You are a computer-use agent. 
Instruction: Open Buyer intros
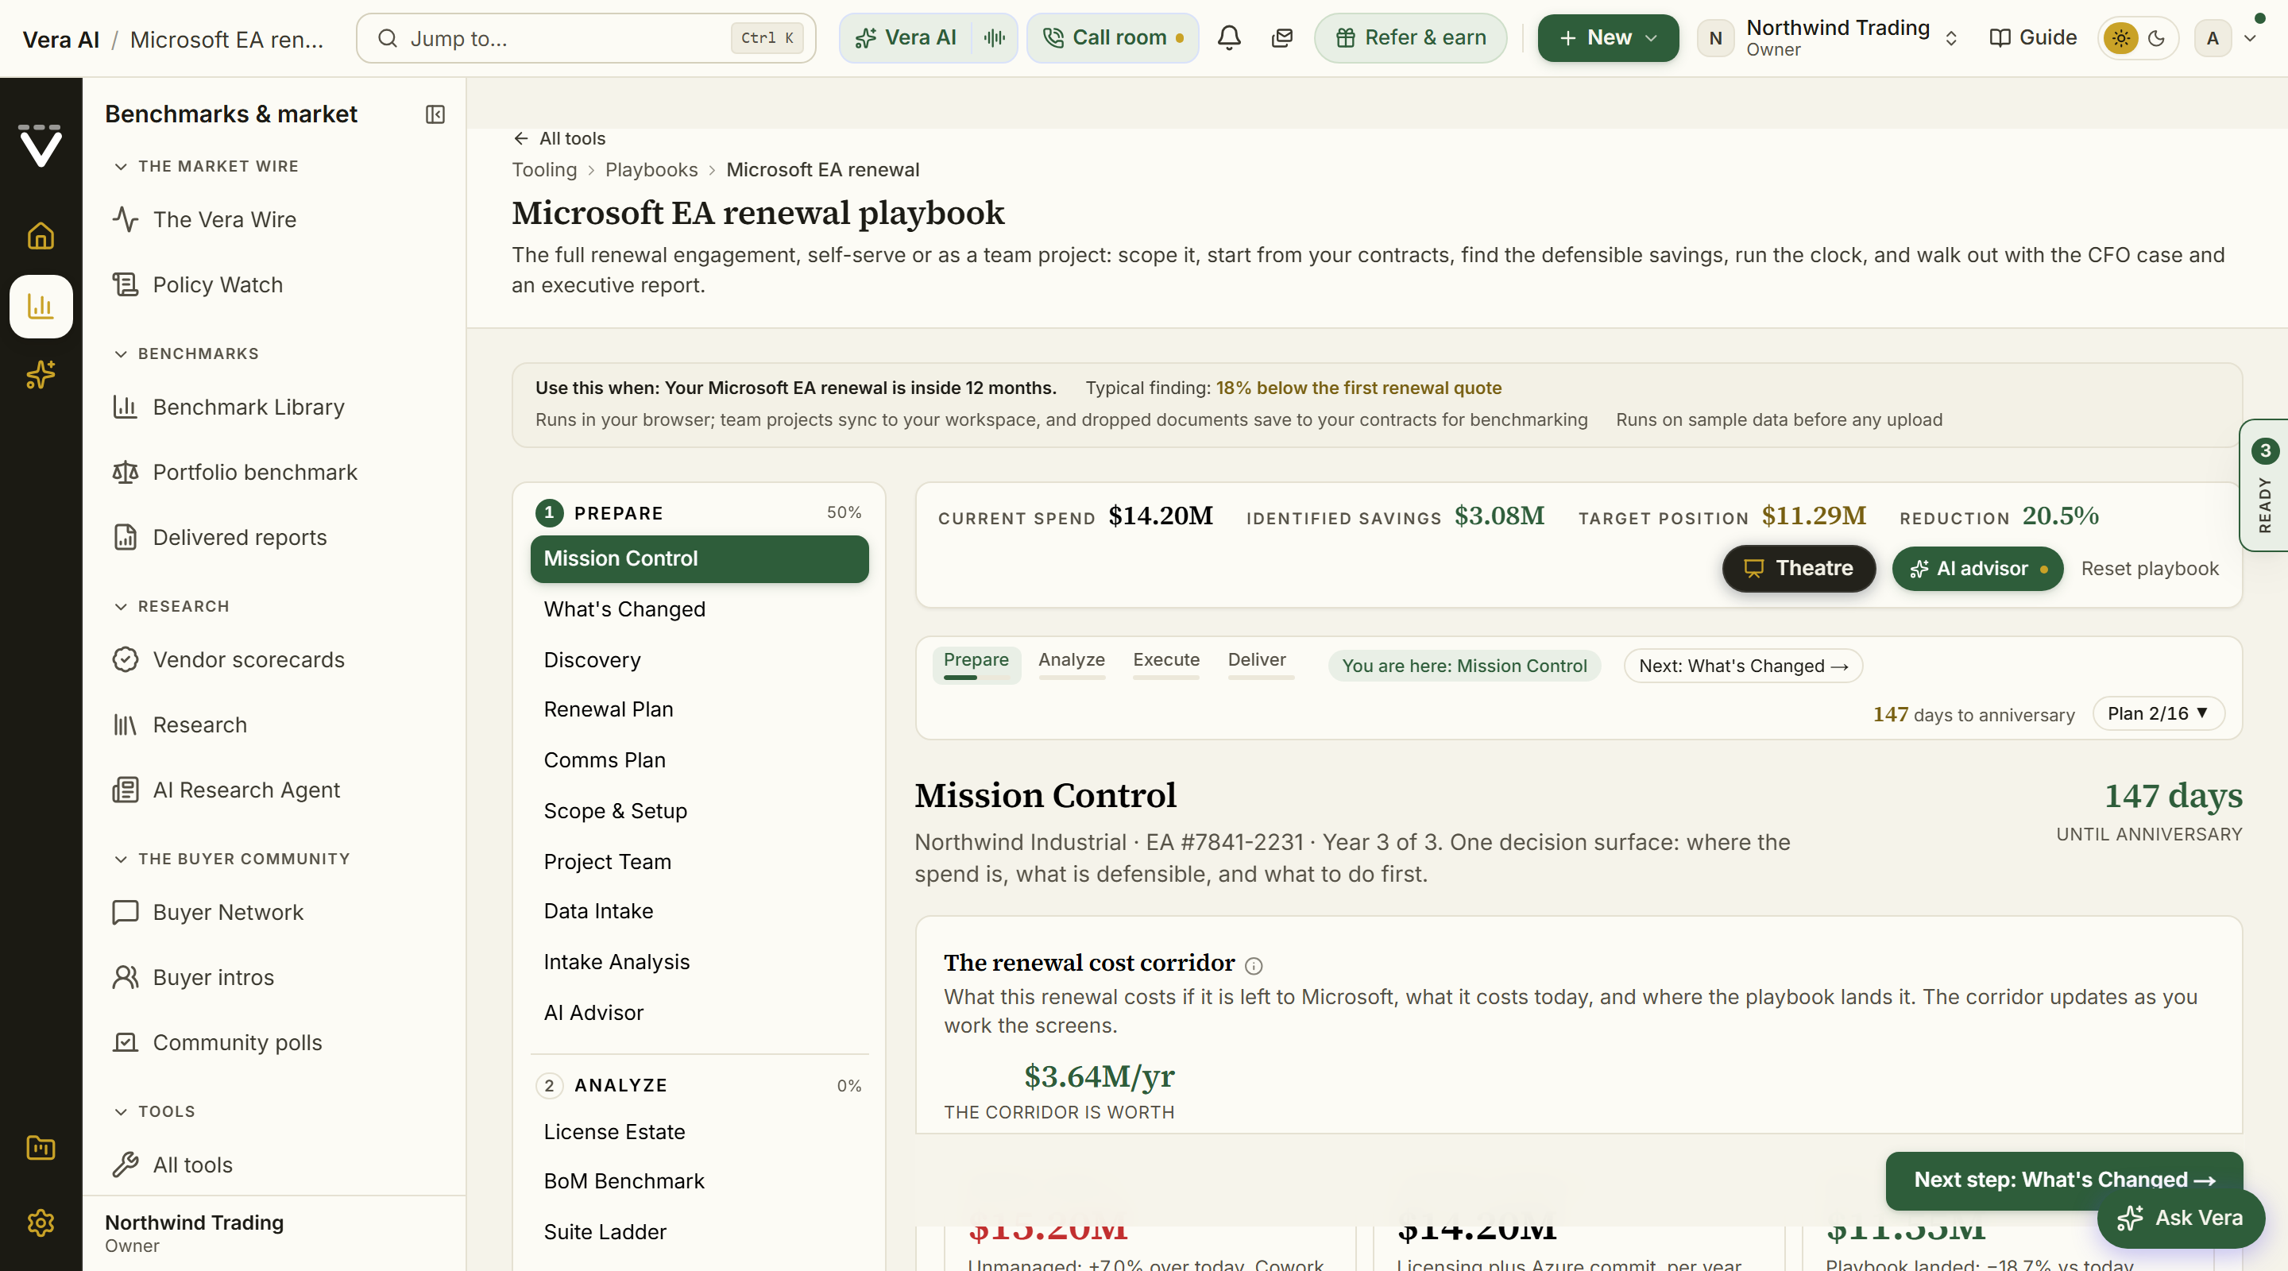tap(274, 977)
